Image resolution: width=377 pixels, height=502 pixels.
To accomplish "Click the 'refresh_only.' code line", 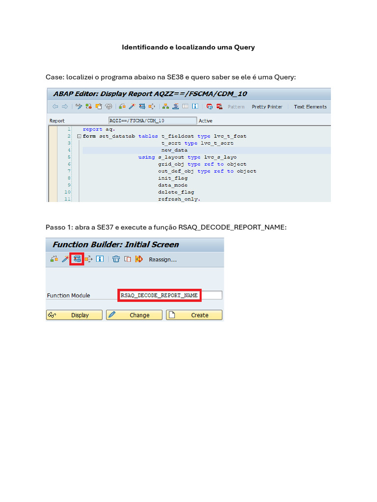I will click(x=179, y=199).
